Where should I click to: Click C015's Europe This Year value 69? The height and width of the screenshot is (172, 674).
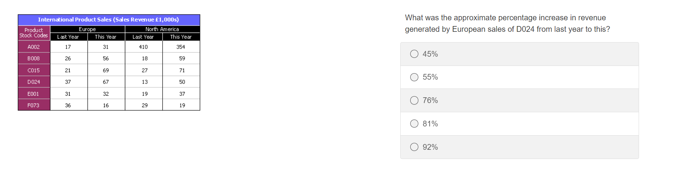(x=106, y=70)
